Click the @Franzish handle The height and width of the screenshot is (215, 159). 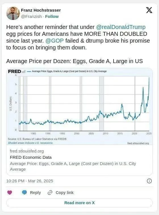coord(31,16)
